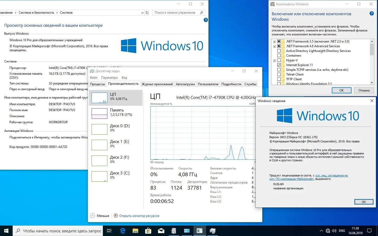Screen dimensions: 378x236
Task: Click the Система breadcrumb item
Action: pos(66,13)
